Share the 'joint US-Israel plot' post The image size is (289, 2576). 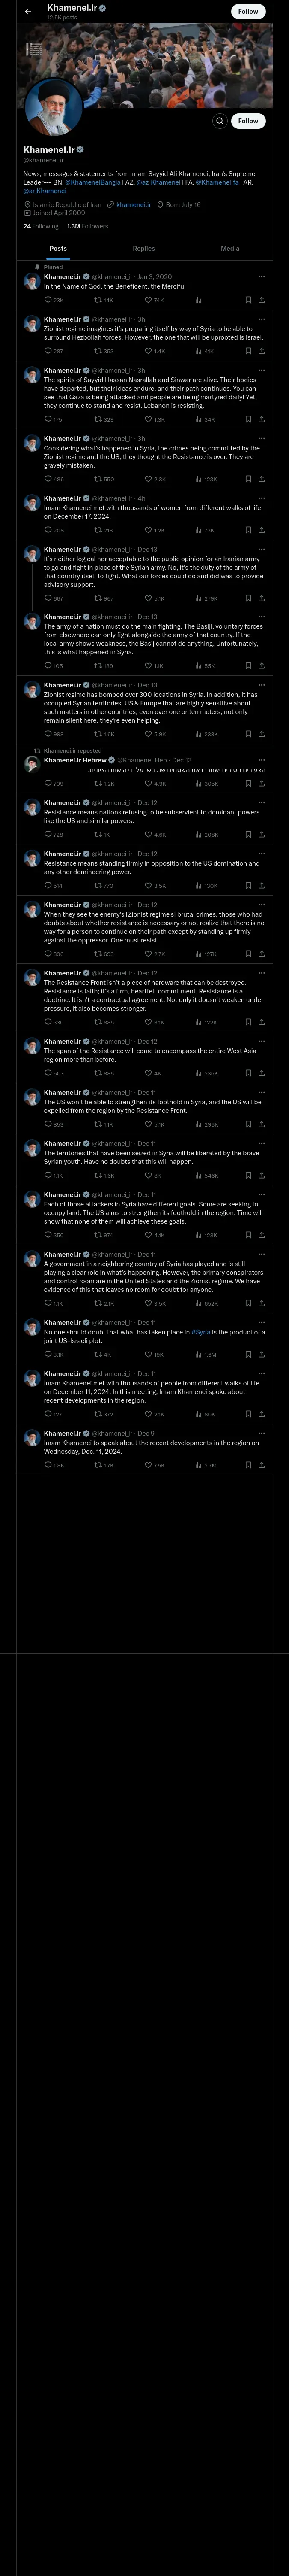tap(262, 1354)
